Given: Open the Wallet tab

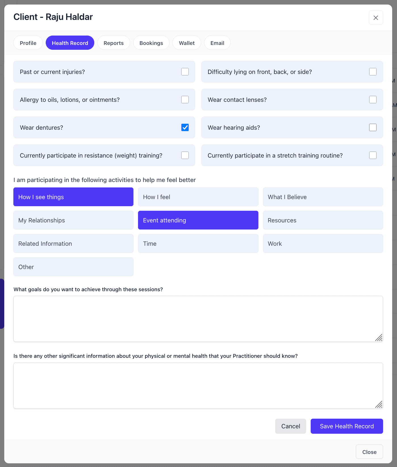Looking at the screenshot, I should point(187,43).
